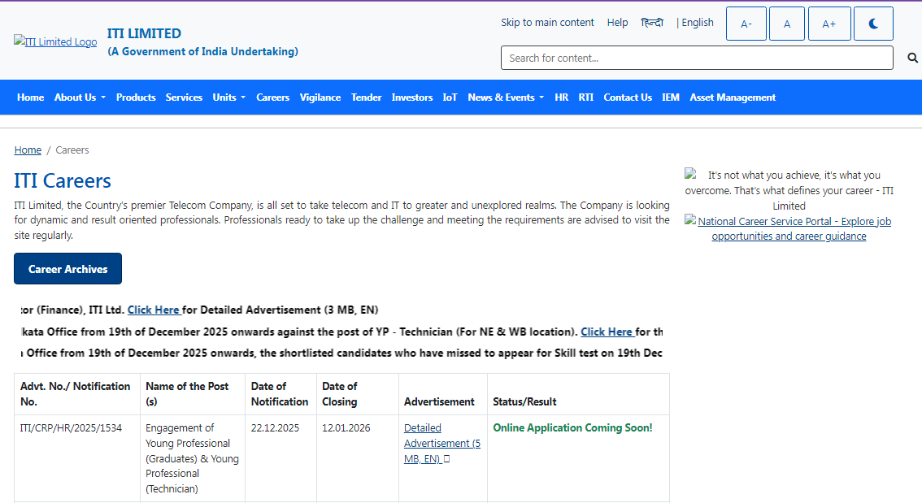The height and width of the screenshot is (503, 922).
Task: Click the National Career Service Portal icon
Action: click(x=690, y=220)
